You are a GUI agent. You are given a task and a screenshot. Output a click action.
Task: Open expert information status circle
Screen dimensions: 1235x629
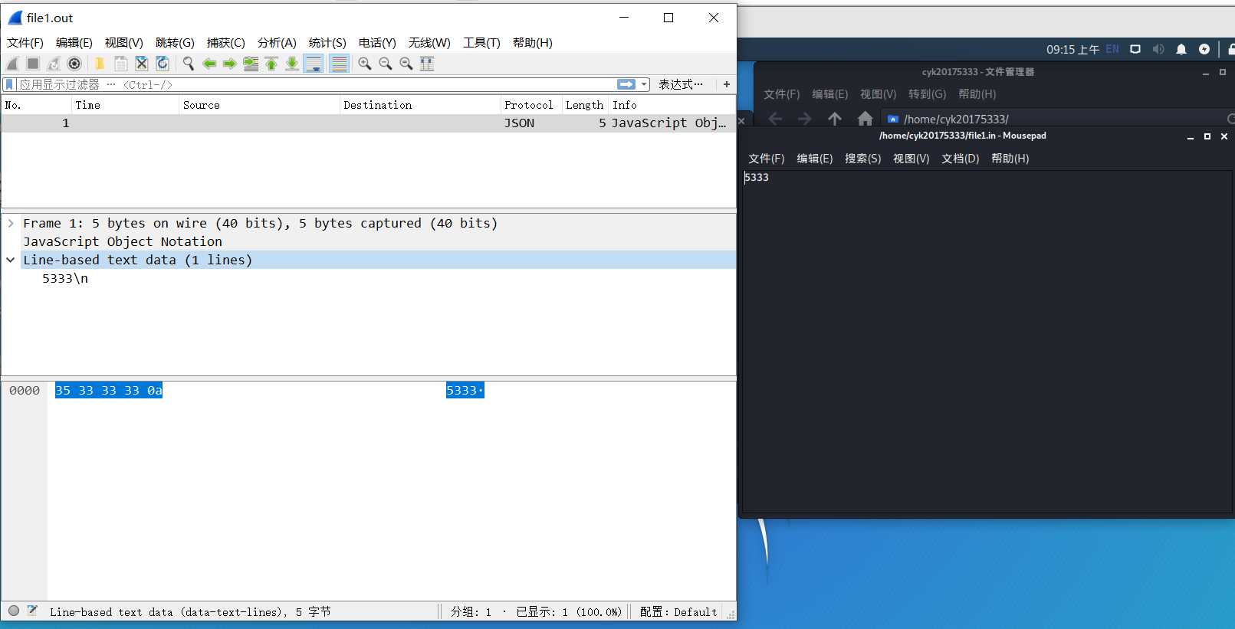click(x=14, y=611)
